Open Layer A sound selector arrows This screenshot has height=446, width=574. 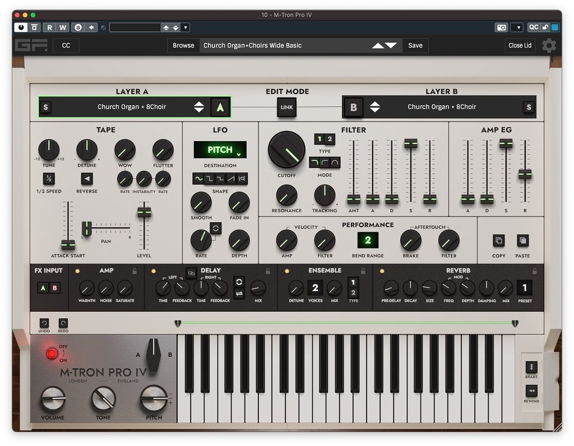tap(199, 107)
